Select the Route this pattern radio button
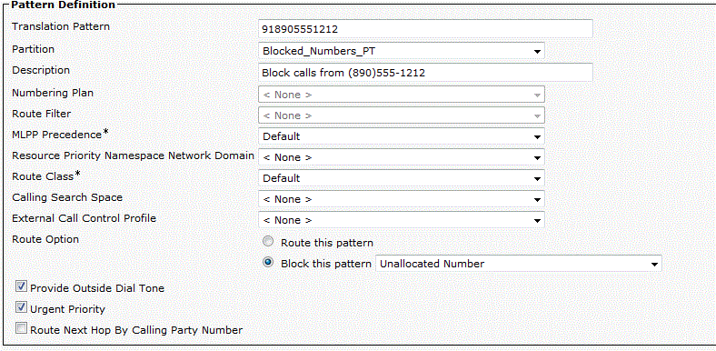The height and width of the screenshot is (351, 716). pyautogui.click(x=269, y=241)
